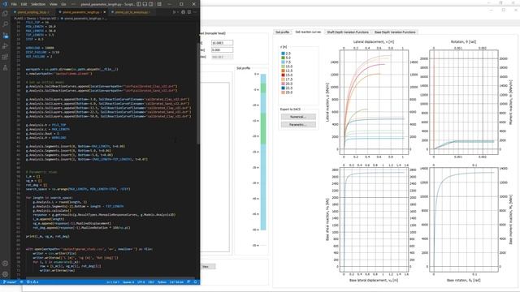Open notifications bell in status bar
Viewport: 520px width, 292px height.
(x=196, y=282)
